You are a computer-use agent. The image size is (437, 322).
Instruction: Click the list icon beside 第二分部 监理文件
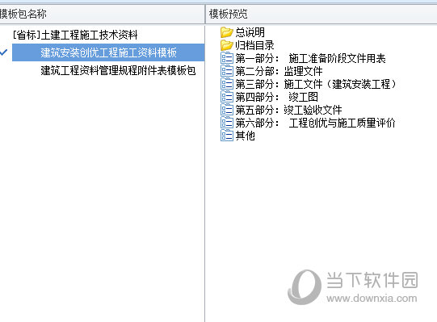tap(227, 71)
